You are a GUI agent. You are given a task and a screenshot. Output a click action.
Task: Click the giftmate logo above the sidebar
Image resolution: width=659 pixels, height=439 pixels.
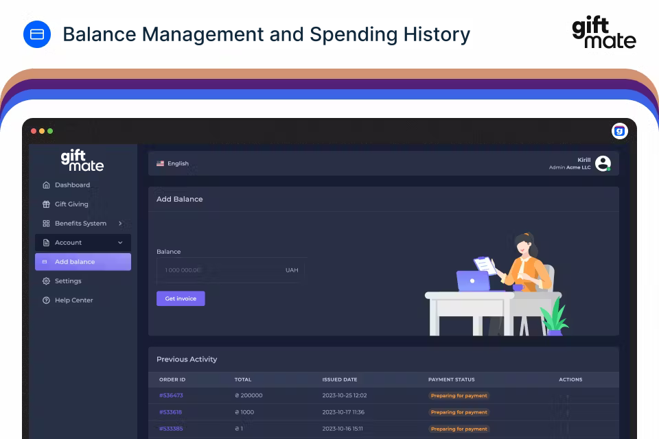[x=82, y=161]
